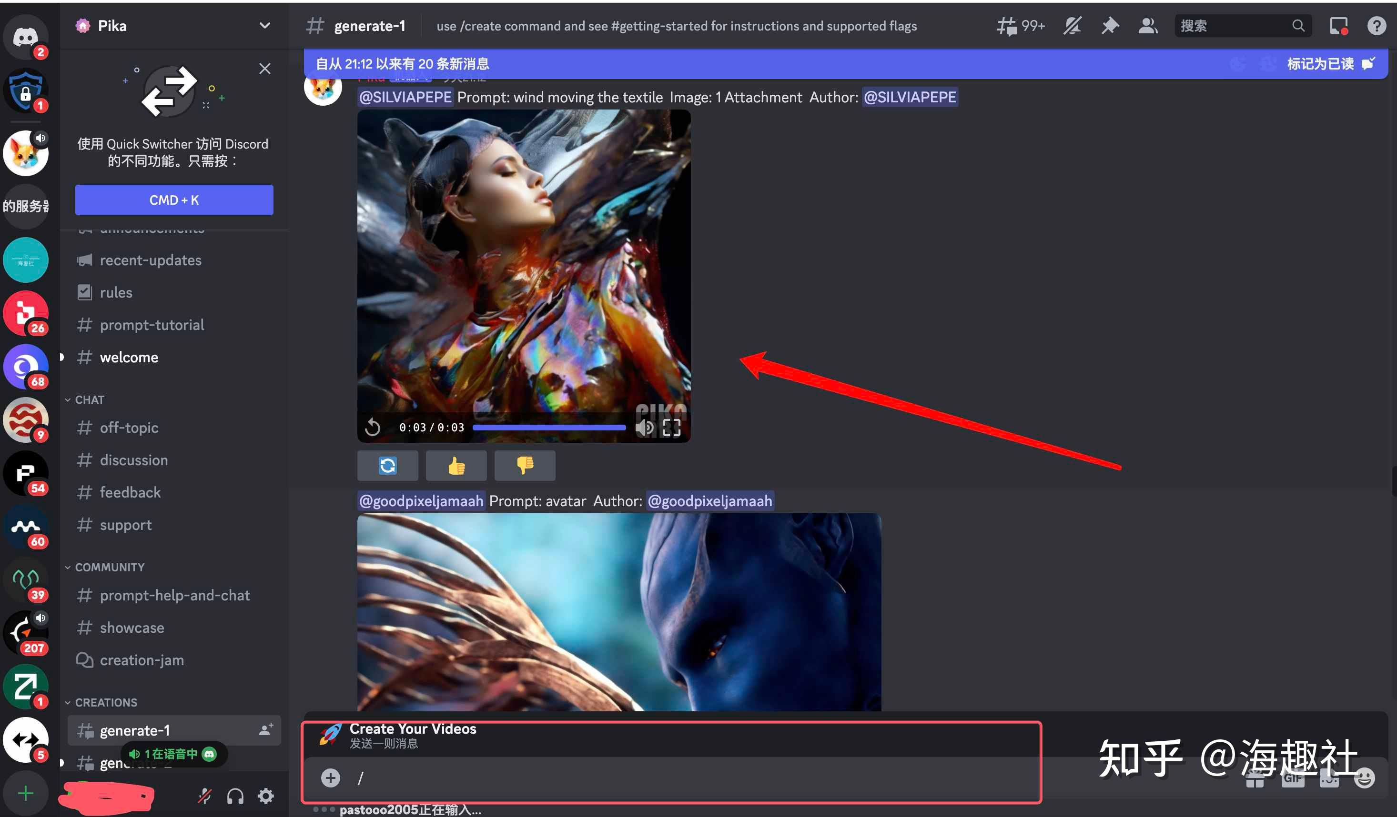Open the Threads icon in the header
The image size is (1397, 817).
[x=1007, y=26]
